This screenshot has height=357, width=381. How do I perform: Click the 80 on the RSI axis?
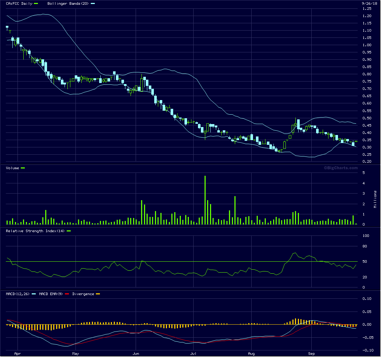tap(365, 246)
